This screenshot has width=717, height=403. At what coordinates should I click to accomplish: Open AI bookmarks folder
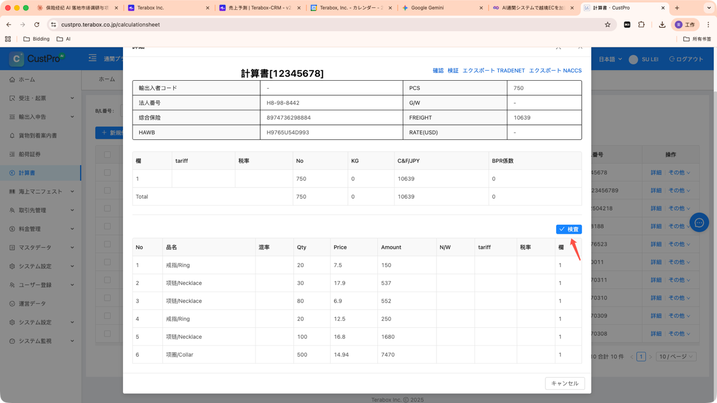[64, 39]
